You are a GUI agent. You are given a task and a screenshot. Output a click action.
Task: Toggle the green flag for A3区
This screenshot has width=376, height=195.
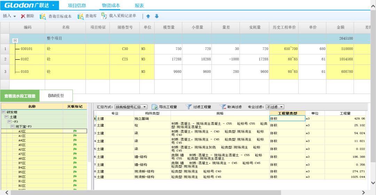coord(75,131)
